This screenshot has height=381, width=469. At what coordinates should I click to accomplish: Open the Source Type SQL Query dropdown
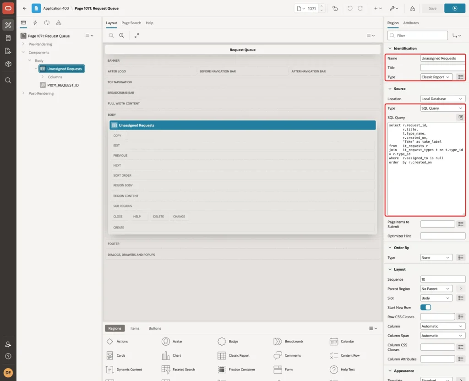443,108
